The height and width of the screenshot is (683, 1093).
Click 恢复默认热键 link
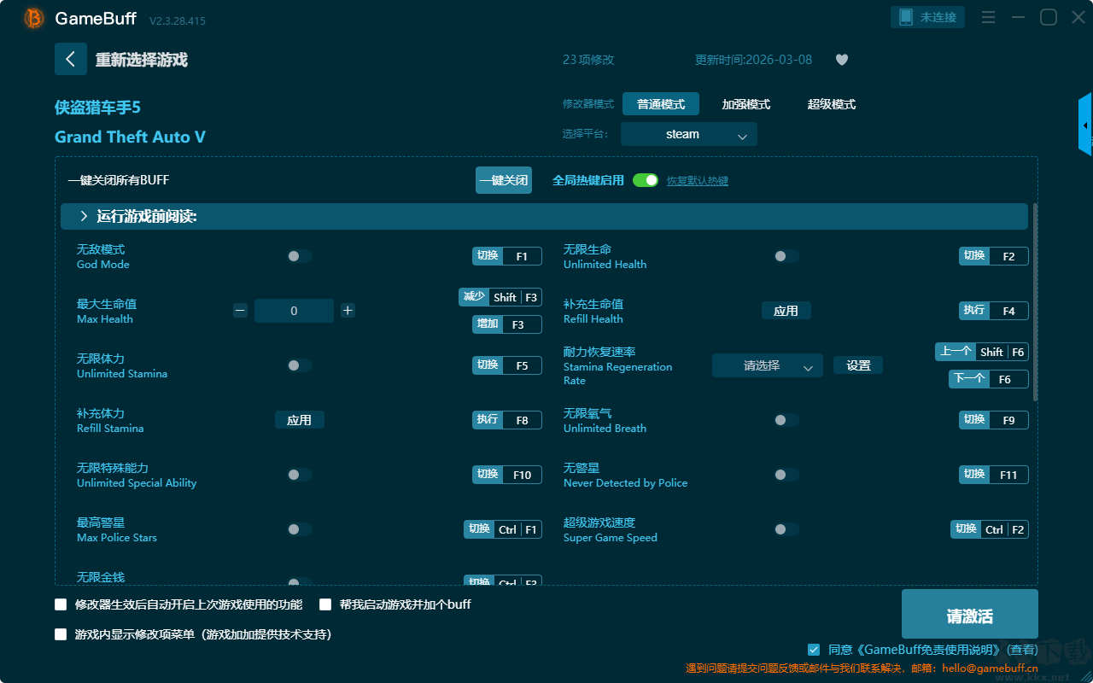pos(698,181)
